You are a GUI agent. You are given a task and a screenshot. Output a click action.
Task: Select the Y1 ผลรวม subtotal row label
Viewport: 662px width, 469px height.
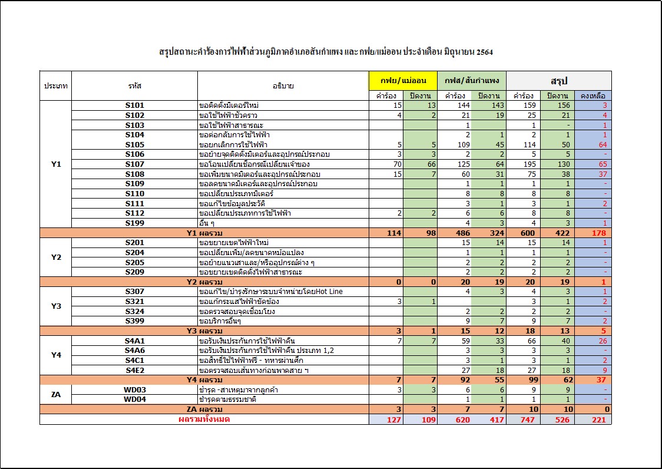[204, 233]
